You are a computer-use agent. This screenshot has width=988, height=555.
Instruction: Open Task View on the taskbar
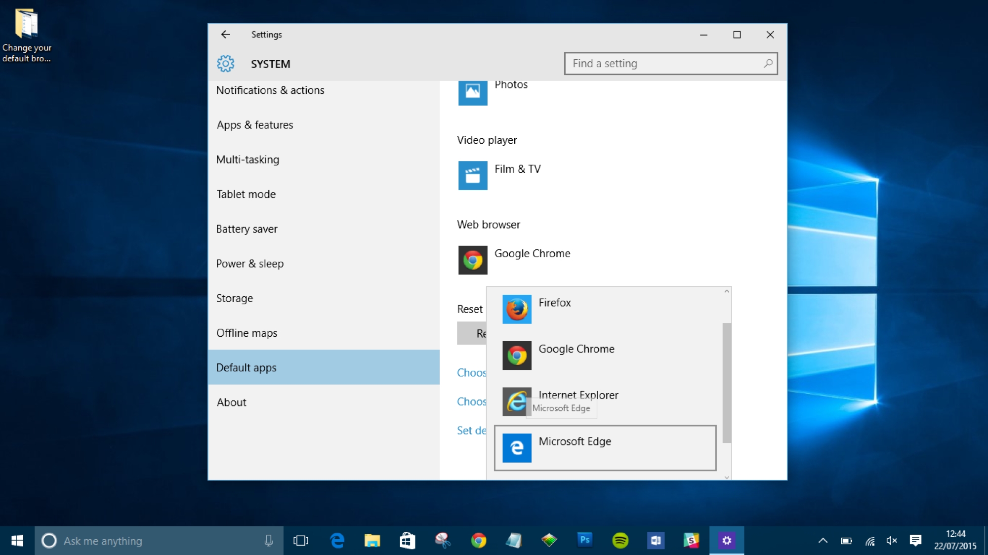coord(301,541)
